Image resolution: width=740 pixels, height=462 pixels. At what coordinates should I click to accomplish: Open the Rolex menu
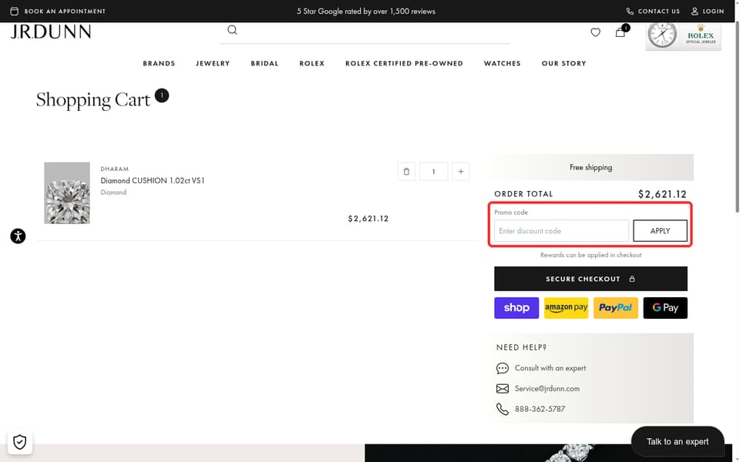(x=312, y=63)
